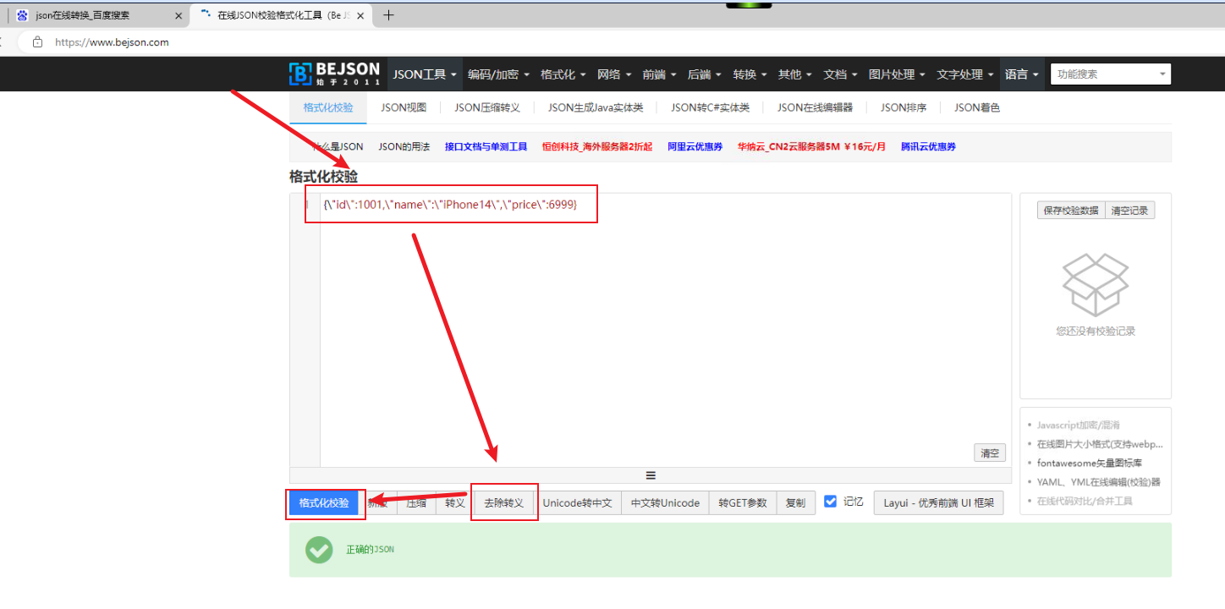Switch to the JSON视图 tab
Image resolution: width=1225 pixels, height=609 pixels.
(404, 107)
